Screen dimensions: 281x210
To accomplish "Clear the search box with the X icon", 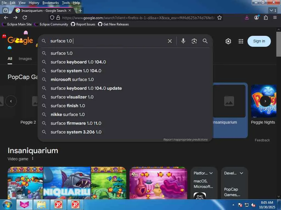I will pyautogui.click(x=170, y=41).
